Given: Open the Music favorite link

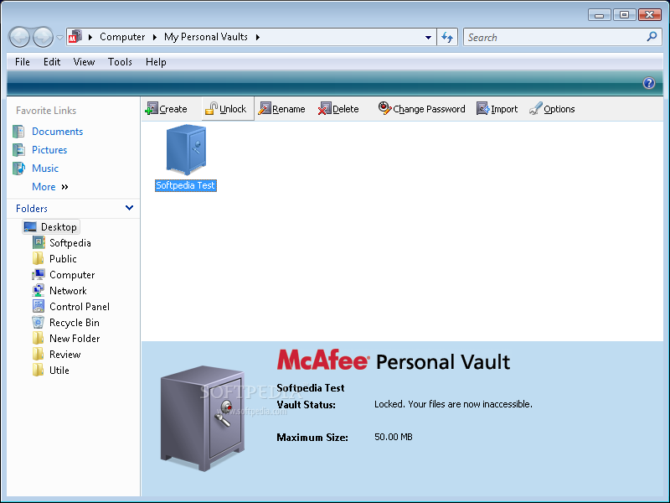Looking at the screenshot, I should click(x=45, y=169).
